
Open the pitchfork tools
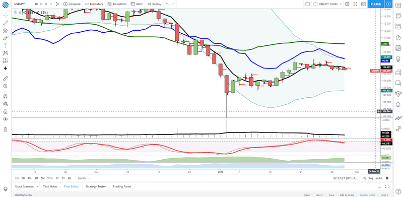coord(6,31)
